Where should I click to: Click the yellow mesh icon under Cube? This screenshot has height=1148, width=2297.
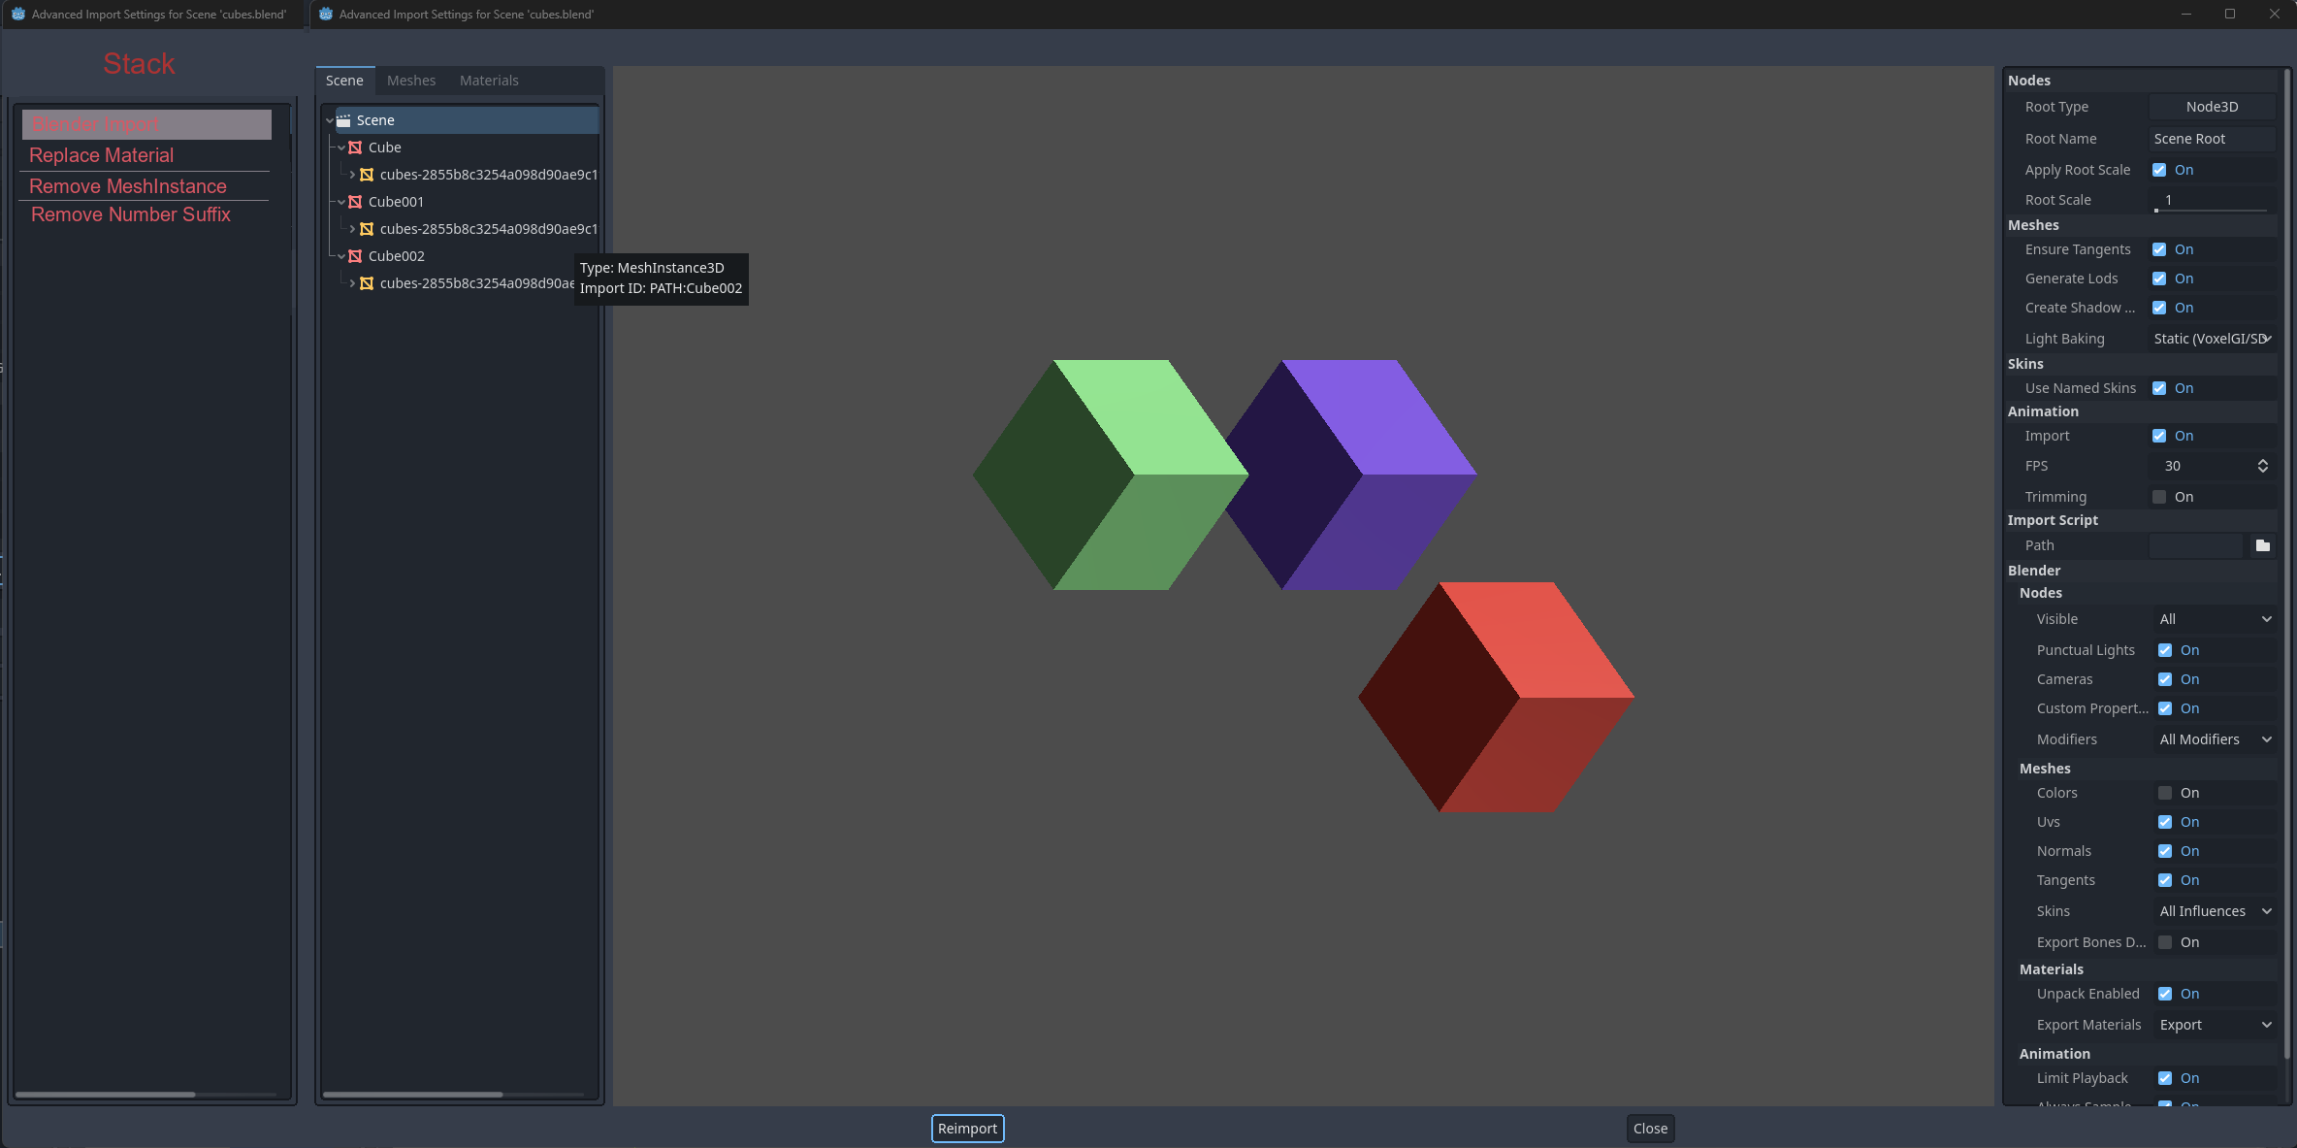pyautogui.click(x=367, y=175)
